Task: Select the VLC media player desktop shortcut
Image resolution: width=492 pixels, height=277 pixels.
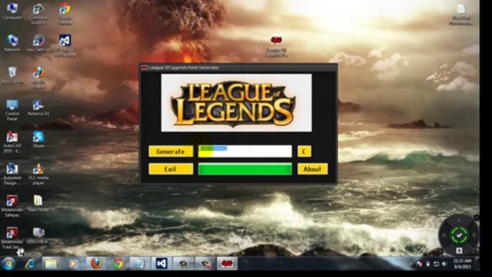Action: click(38, 175)
